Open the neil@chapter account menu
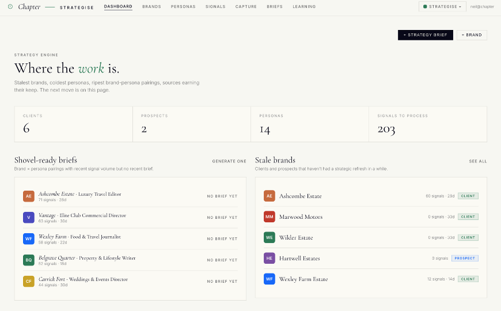 482,6
